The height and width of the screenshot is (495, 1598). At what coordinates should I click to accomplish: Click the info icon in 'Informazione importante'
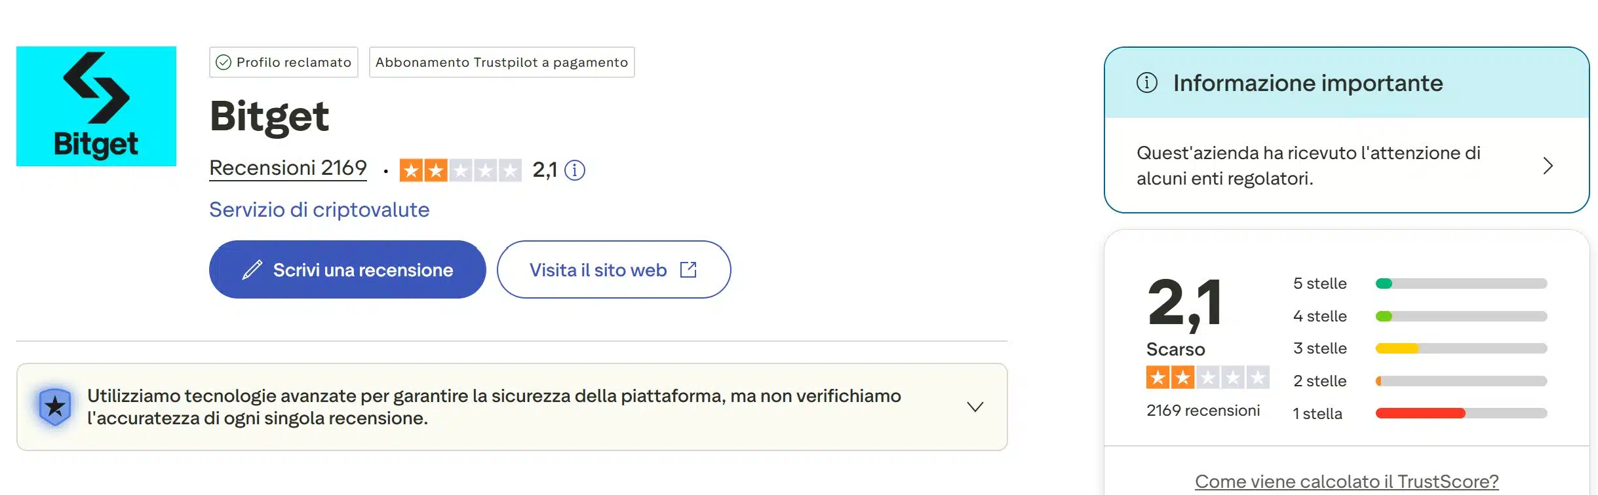click(x=1146, y=83)
